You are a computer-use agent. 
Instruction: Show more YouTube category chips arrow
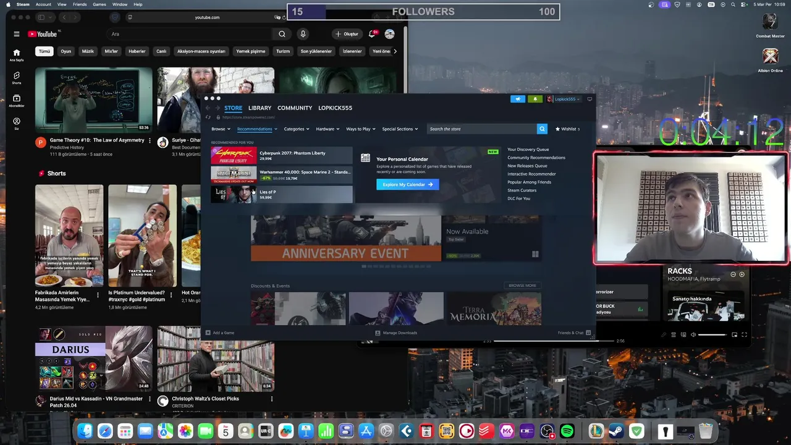pos(395,51)
